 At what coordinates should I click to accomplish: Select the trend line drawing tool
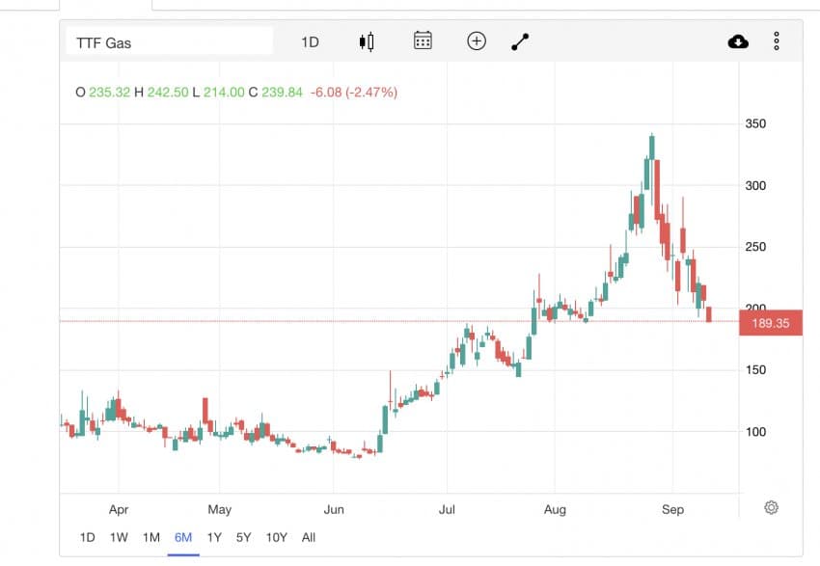[x=520, y=41]
